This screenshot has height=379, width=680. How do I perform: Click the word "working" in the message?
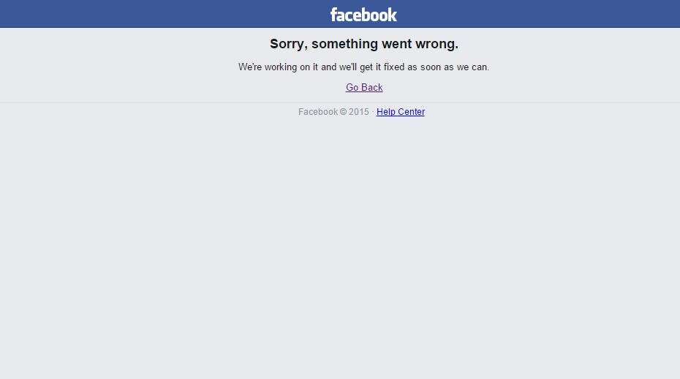coord(281,67)
